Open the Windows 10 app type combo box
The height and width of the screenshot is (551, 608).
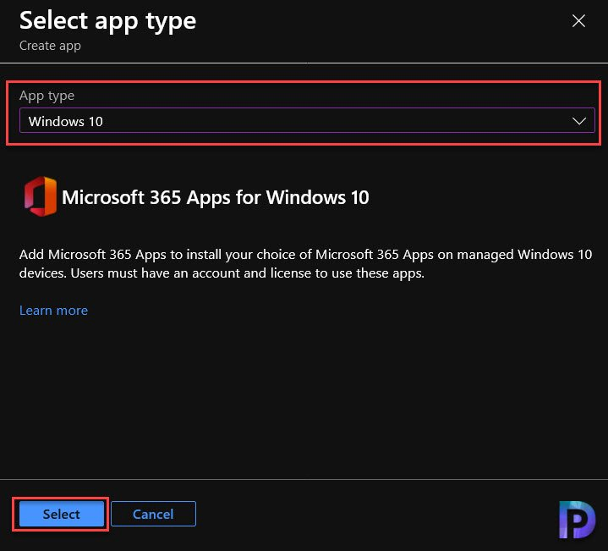[x=307, y=121]
